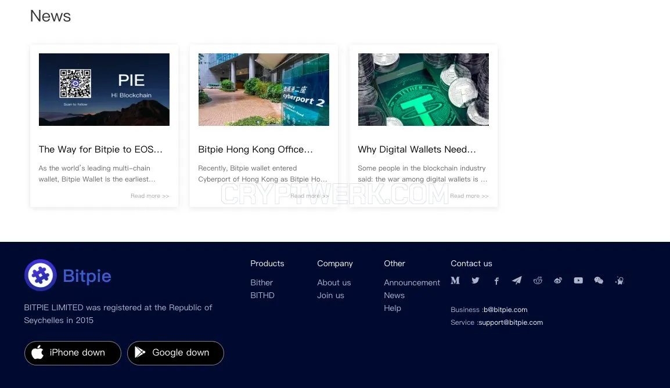Open the Telegram paper plane icon
The height and width of the screenshot is (388, 670).
coord(517,281)
